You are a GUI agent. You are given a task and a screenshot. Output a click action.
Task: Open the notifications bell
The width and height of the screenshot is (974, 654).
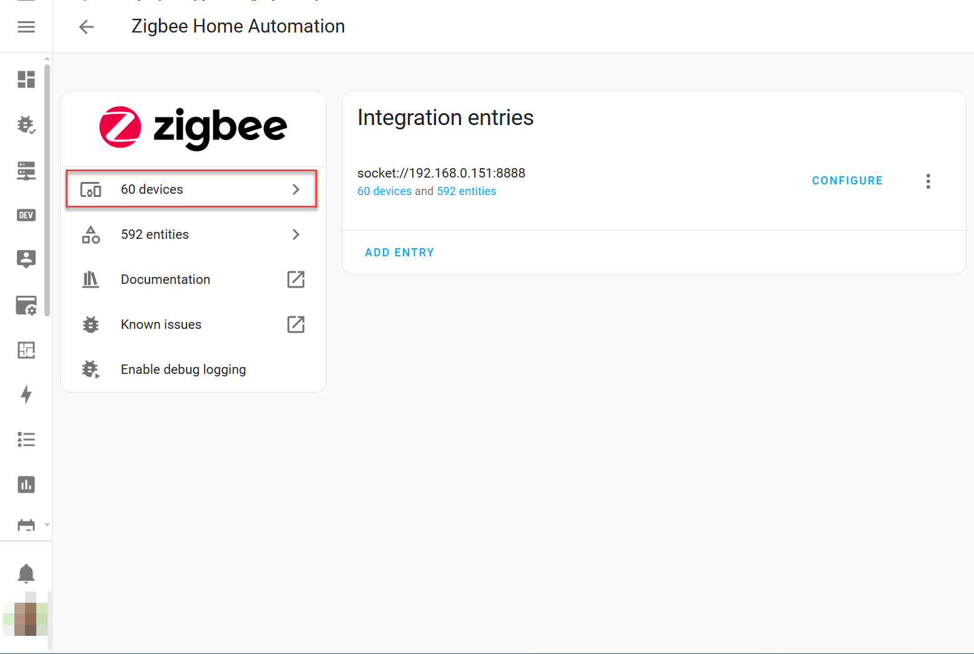click(x=26, y=573)
